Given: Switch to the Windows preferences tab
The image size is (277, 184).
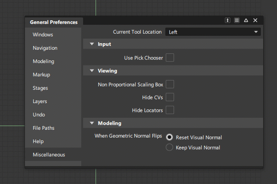Looking at the screenshot, I should click(43, 34).
